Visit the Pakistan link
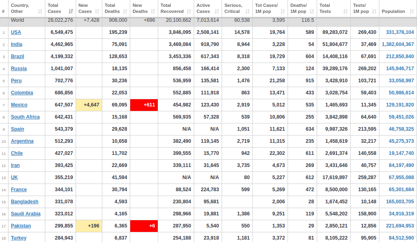Image resolution: width=417 pixels, height=242 pixels. [21, 226]
